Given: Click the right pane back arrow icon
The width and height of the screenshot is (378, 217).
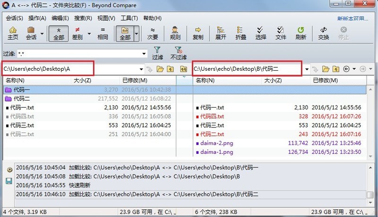Looking at the screenshot, I should coord(346,69).
